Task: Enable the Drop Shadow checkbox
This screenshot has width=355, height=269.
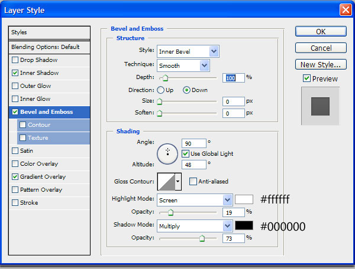Action: (15, 60)
